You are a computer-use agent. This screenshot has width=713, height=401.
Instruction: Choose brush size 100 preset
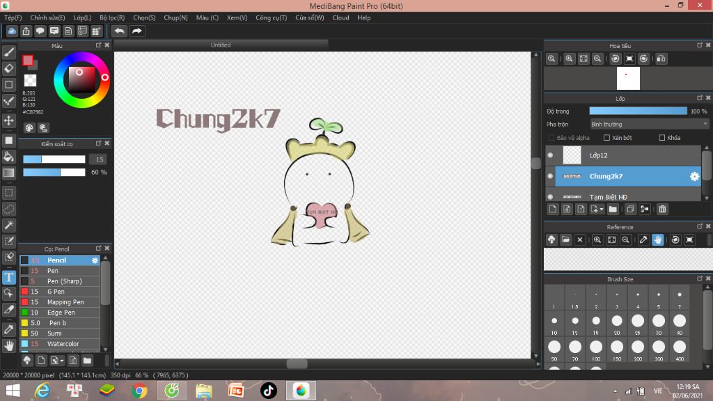(596, 349)
